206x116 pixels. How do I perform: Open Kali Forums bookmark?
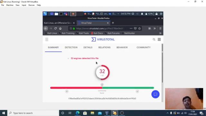coord(112,33)
